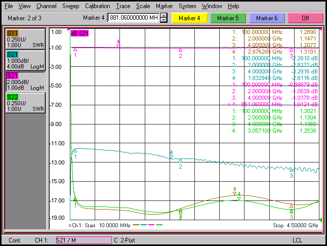327x246 pixels.
Task: Click the green Marker 5 button
Action: point(228,18)
